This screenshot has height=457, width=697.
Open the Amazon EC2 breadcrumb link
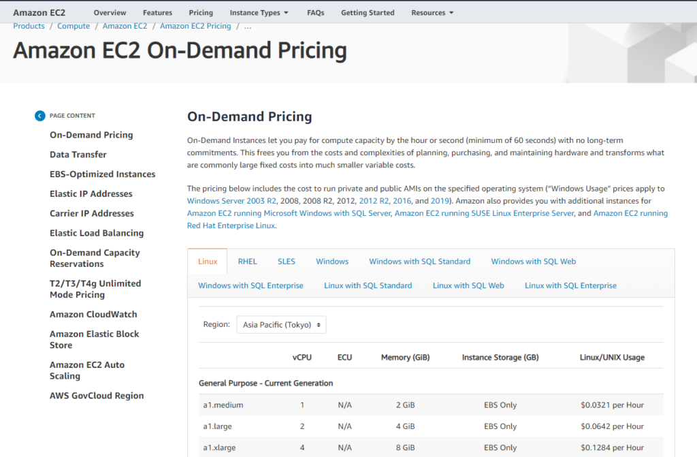[x=125, y=27]
